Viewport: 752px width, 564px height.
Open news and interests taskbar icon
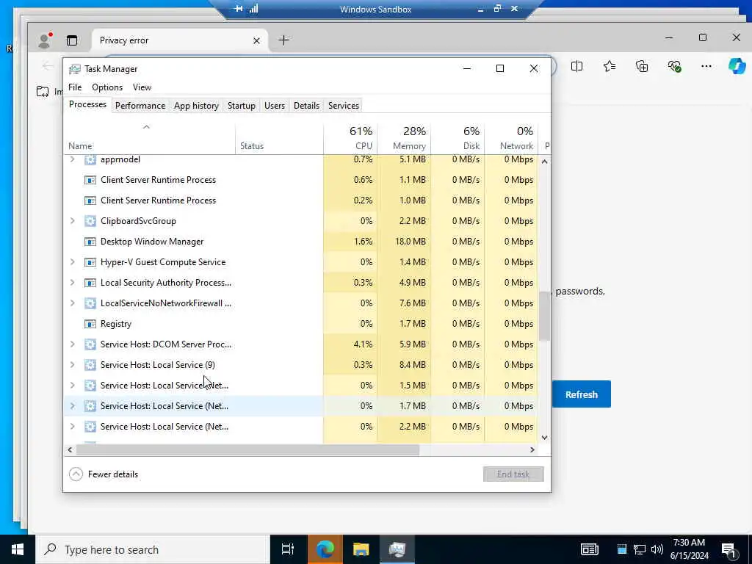click(590, 549)
